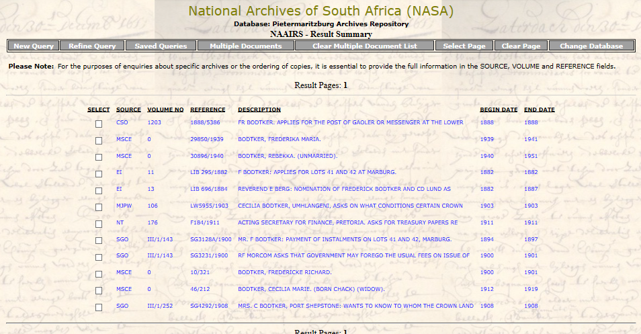Viewport: 641px width, 334px height.
Task: Open Bodtker, Rebekka (Unmarried) link
Action: click(288, 156)
